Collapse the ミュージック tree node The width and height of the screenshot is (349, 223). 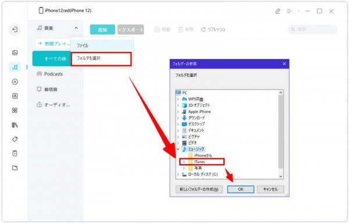tap(178, 149)
